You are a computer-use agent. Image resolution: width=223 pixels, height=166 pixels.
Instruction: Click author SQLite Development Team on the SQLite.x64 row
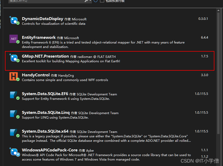pos(97,132)
